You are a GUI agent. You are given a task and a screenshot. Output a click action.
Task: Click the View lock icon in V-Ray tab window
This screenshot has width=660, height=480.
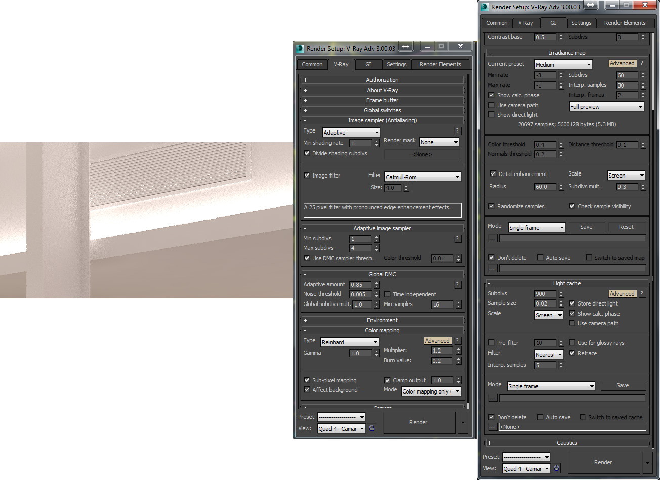tap(372, 428)
